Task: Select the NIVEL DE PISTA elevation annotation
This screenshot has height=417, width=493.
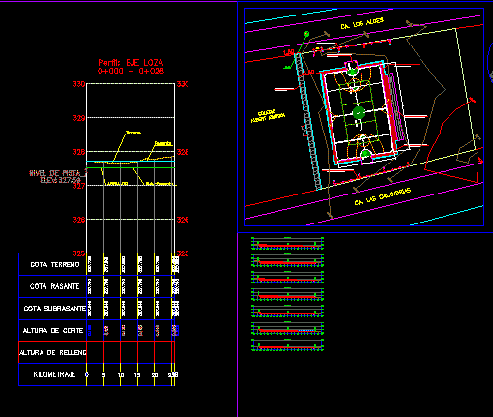Action: (x=58, y=177)
